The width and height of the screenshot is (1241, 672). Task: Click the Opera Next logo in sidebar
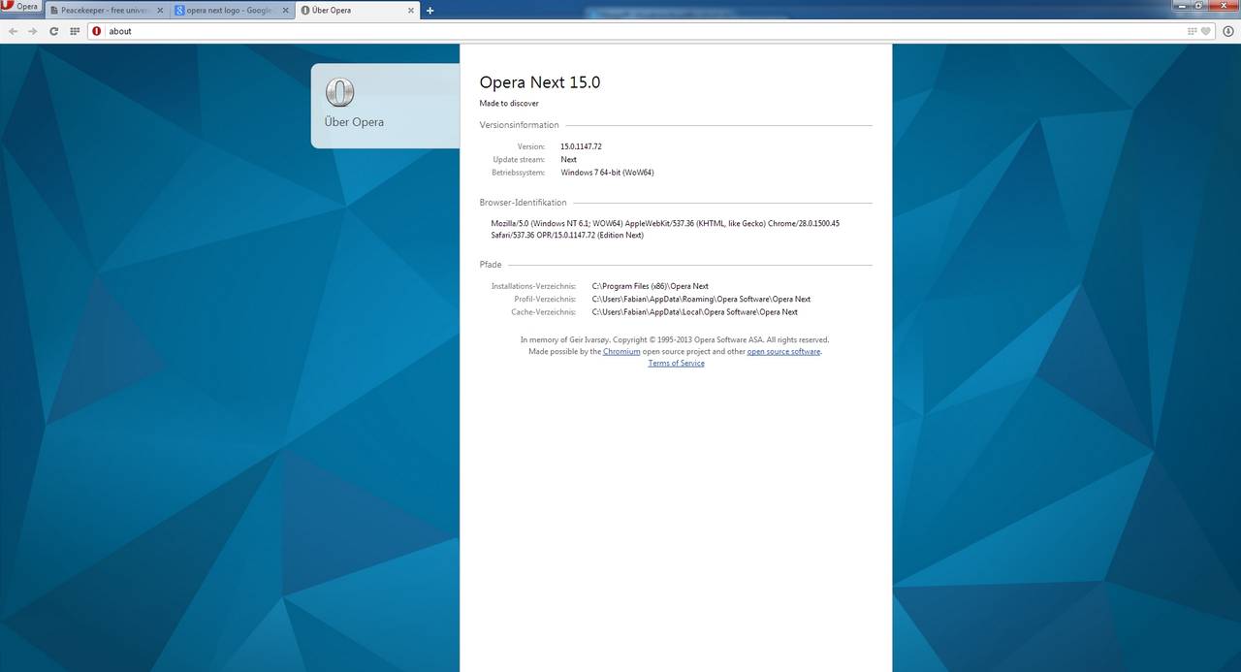coord(339,92)
